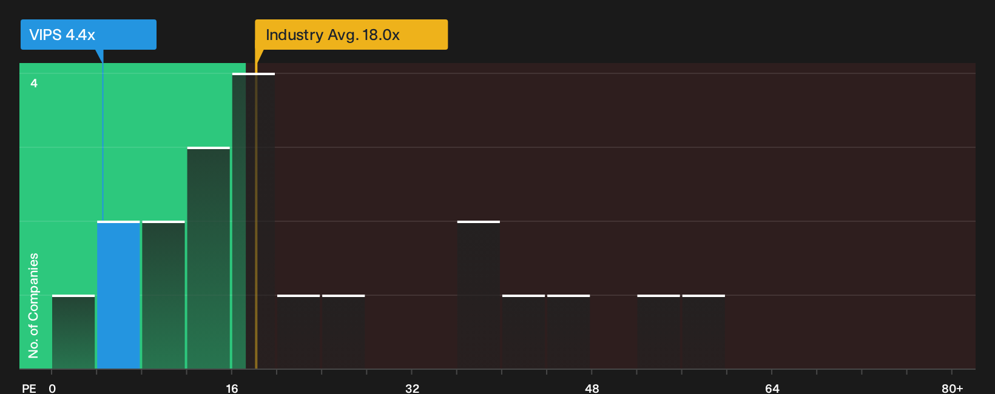Select the dark bar just left of the PE 48 bar
Screen dimensions: 995x394
[x=524, y=332]
